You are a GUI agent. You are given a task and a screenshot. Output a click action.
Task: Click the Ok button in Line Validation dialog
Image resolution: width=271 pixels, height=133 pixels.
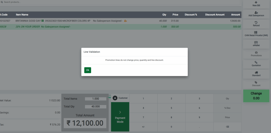pyautogui.click(x=88, y=70)
